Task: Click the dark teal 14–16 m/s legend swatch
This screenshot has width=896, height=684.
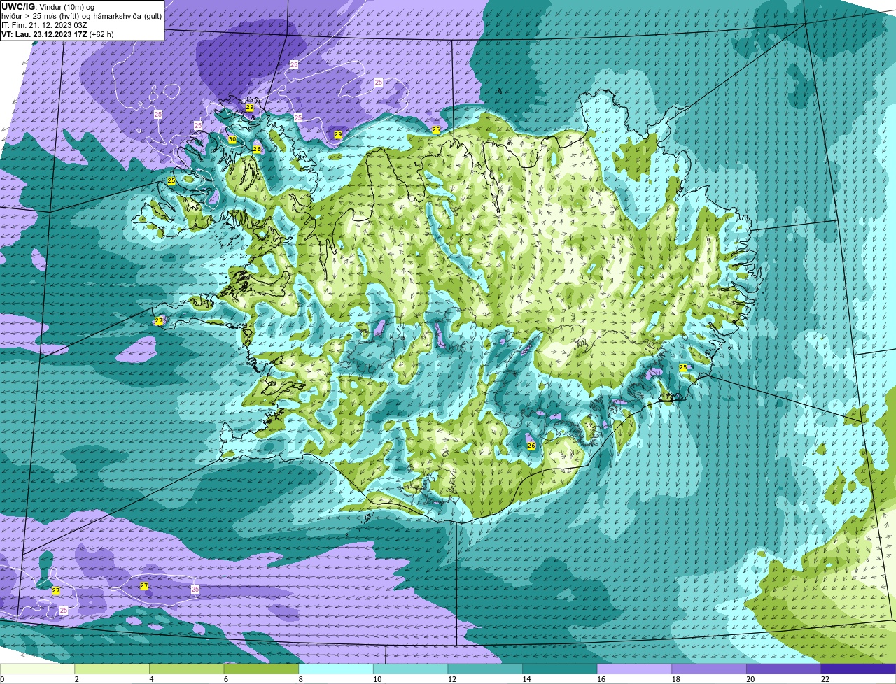Action: [x=560, y=669]
